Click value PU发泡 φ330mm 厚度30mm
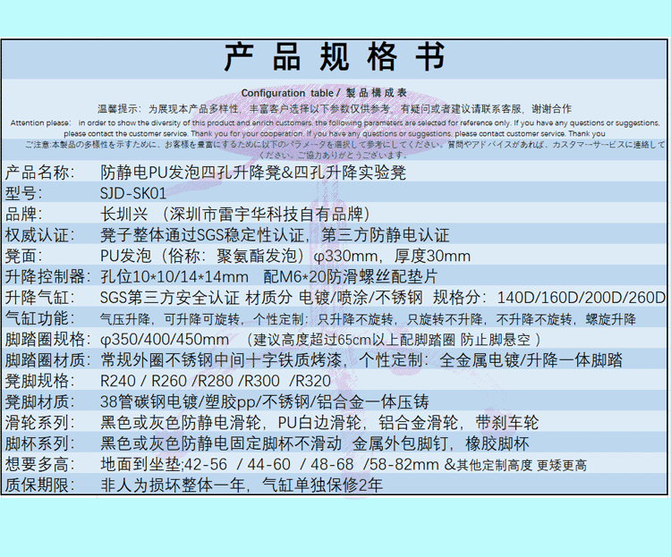This screenshot has height=557, width=671. coord(285,256)
